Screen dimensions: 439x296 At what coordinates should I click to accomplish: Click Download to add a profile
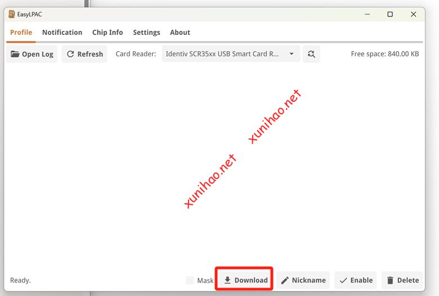245,280
